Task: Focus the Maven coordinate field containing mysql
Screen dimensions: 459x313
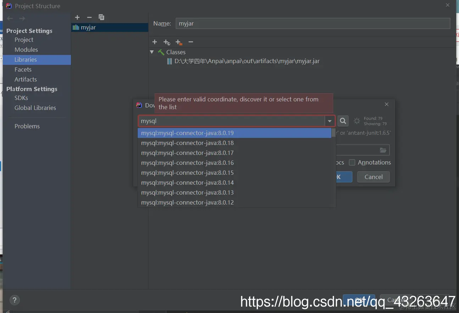Action: tap(232, 121)
